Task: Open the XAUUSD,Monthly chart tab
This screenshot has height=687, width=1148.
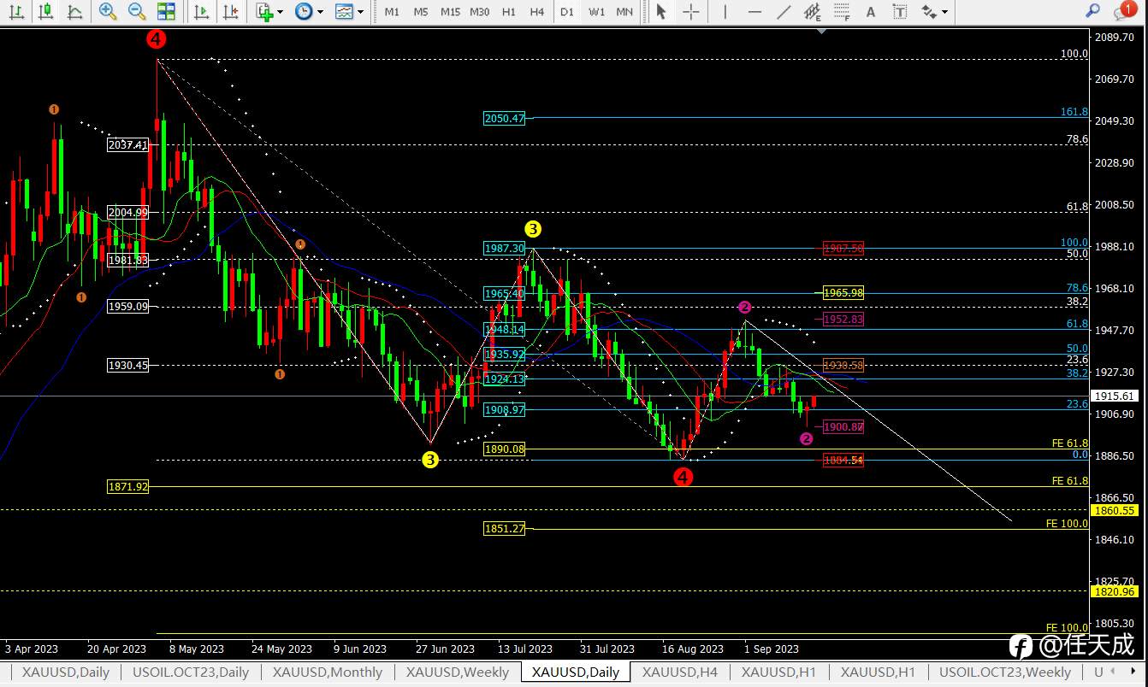Action: 328,672
